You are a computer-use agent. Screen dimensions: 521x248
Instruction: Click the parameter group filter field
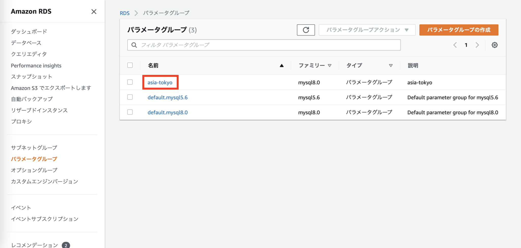click(x=254, y=45)
